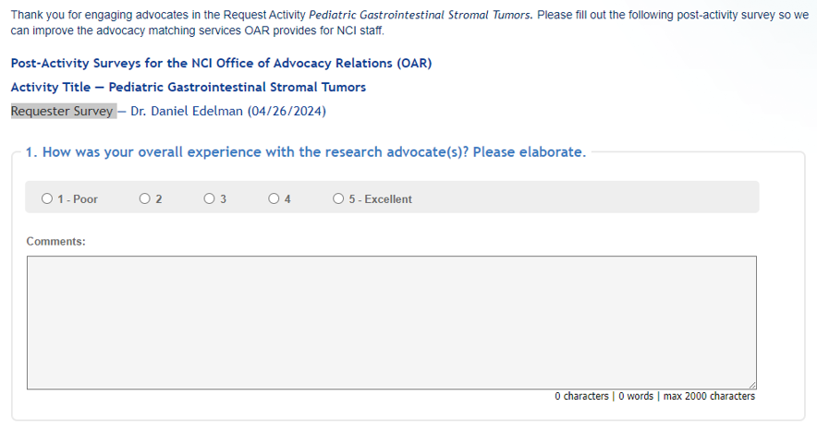Viewport: 817px width, 431px height.
Task: Click the comments box resize handle
Action: pos(752,385)
